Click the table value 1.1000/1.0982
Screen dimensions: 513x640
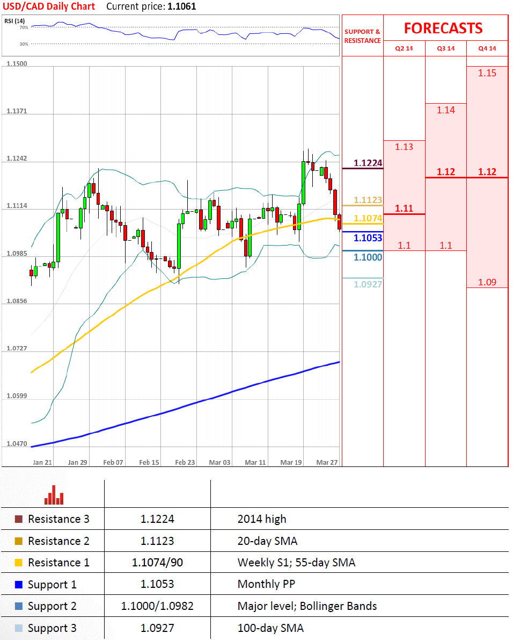[157, 606]
